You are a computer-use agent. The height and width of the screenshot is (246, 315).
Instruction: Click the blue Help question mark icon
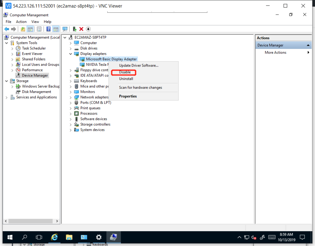pos(48,29)
